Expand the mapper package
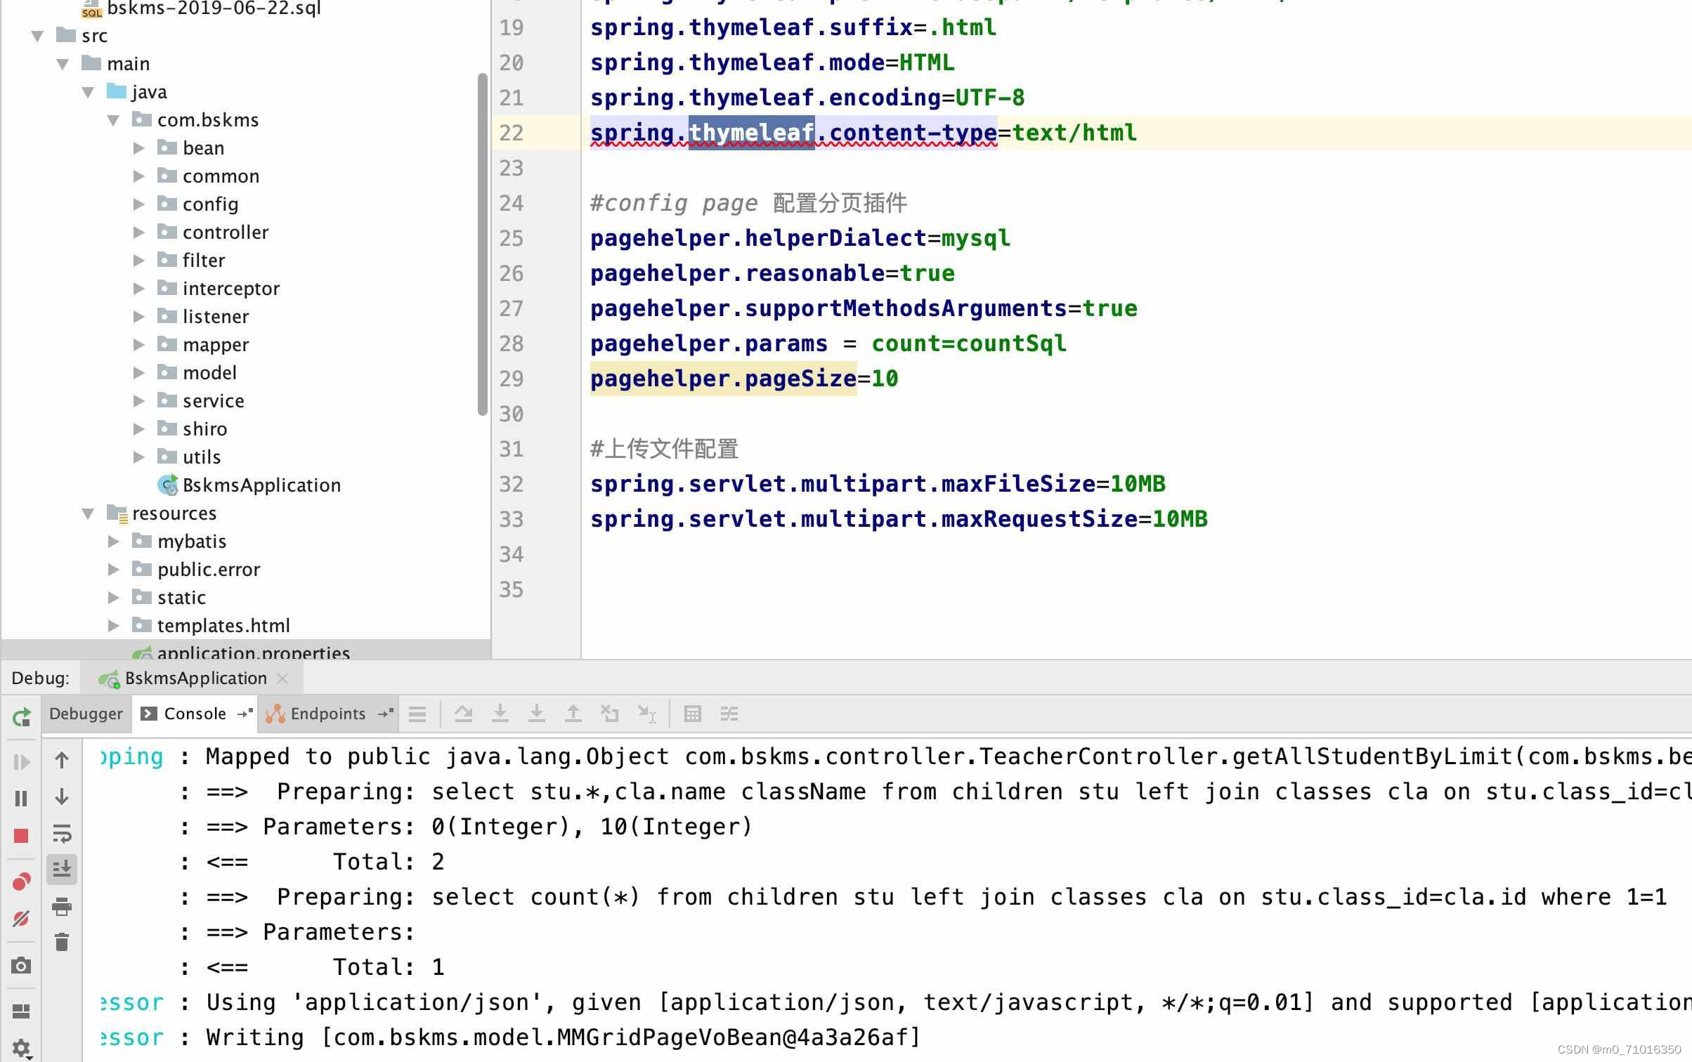 click(x=138, y=344)
